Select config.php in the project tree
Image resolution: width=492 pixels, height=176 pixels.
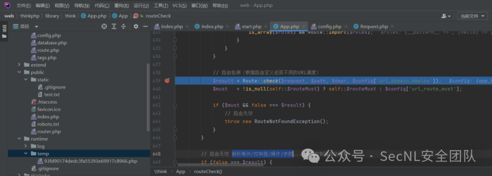click(46, 35)
